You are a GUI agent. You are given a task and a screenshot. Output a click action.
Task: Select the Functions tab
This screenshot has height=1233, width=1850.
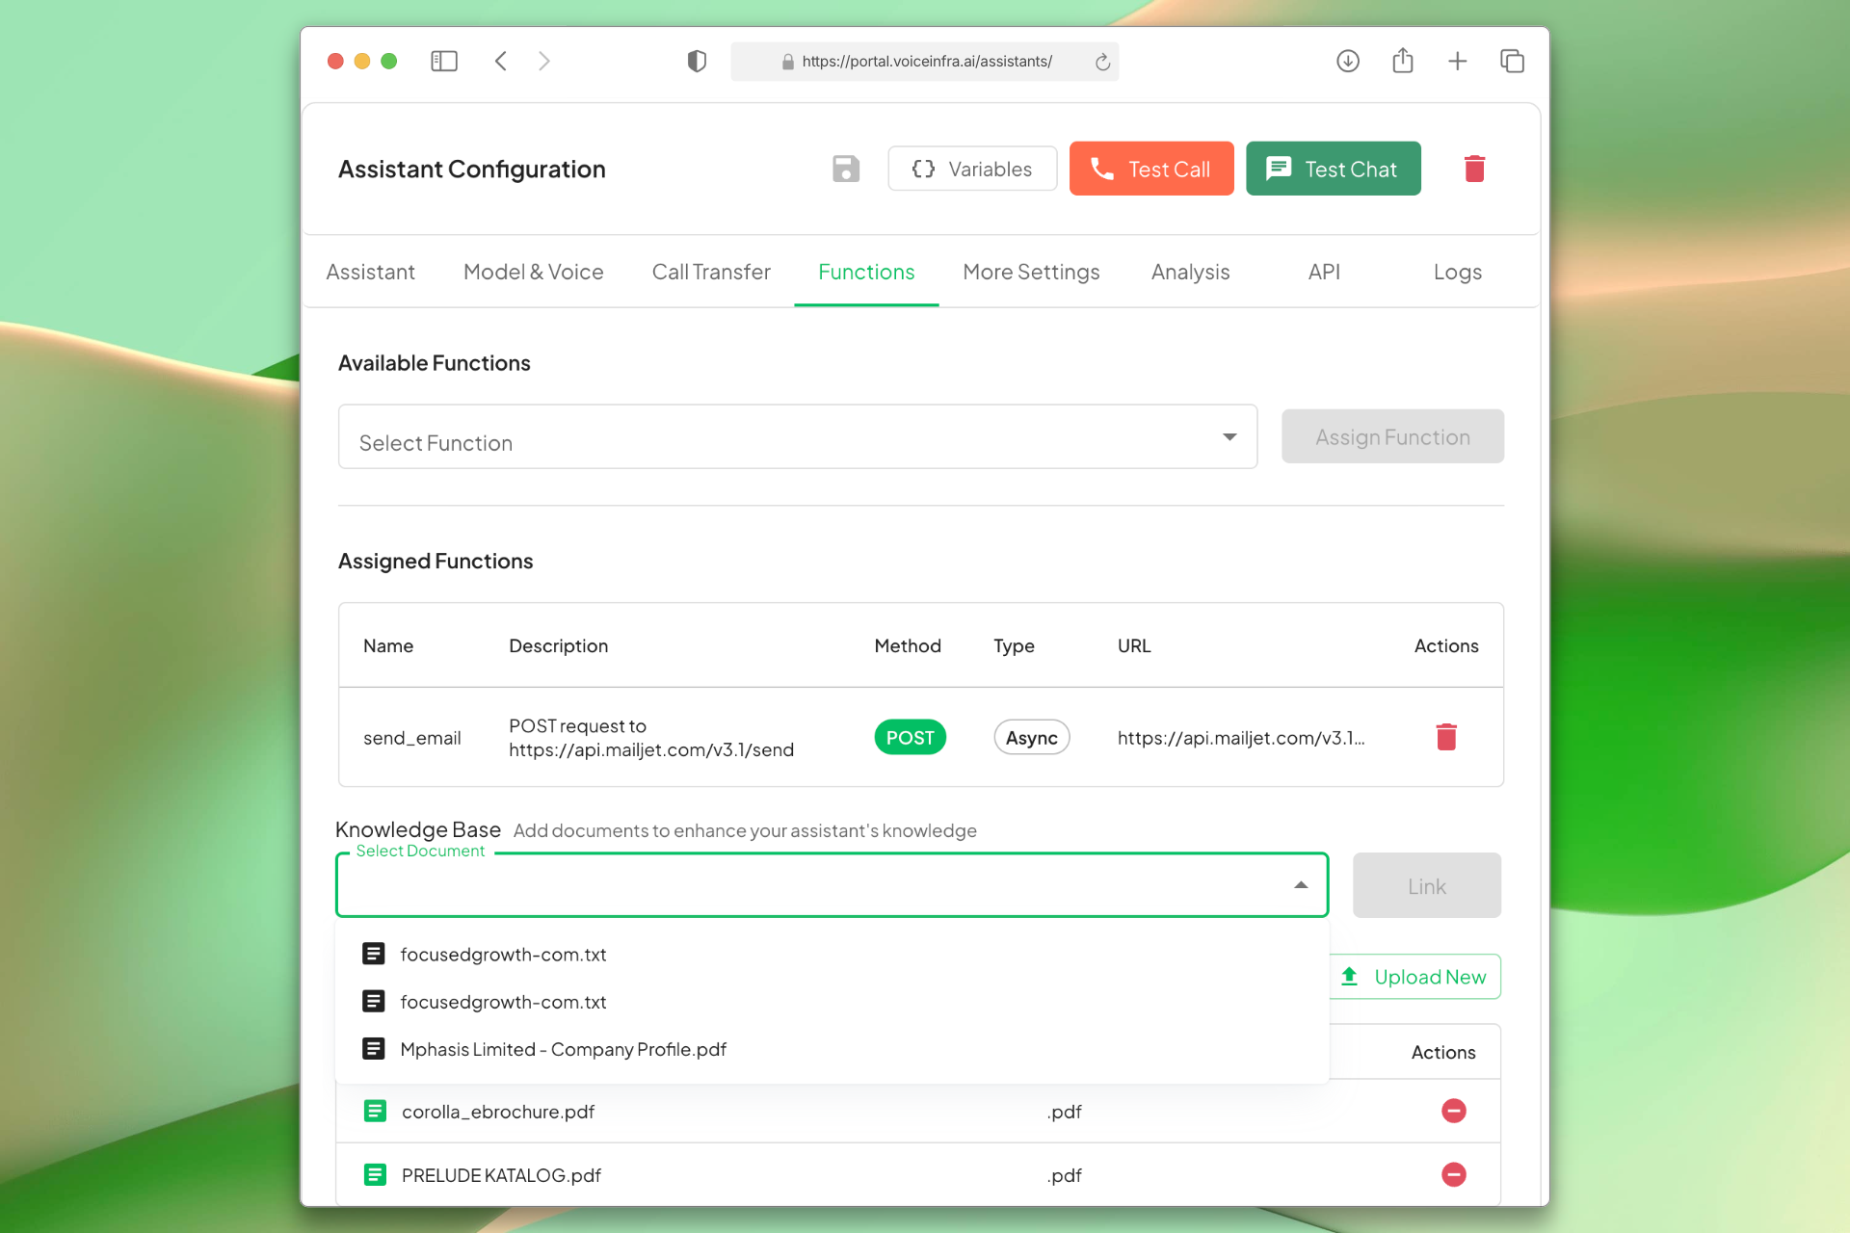[x=866, y=272]
